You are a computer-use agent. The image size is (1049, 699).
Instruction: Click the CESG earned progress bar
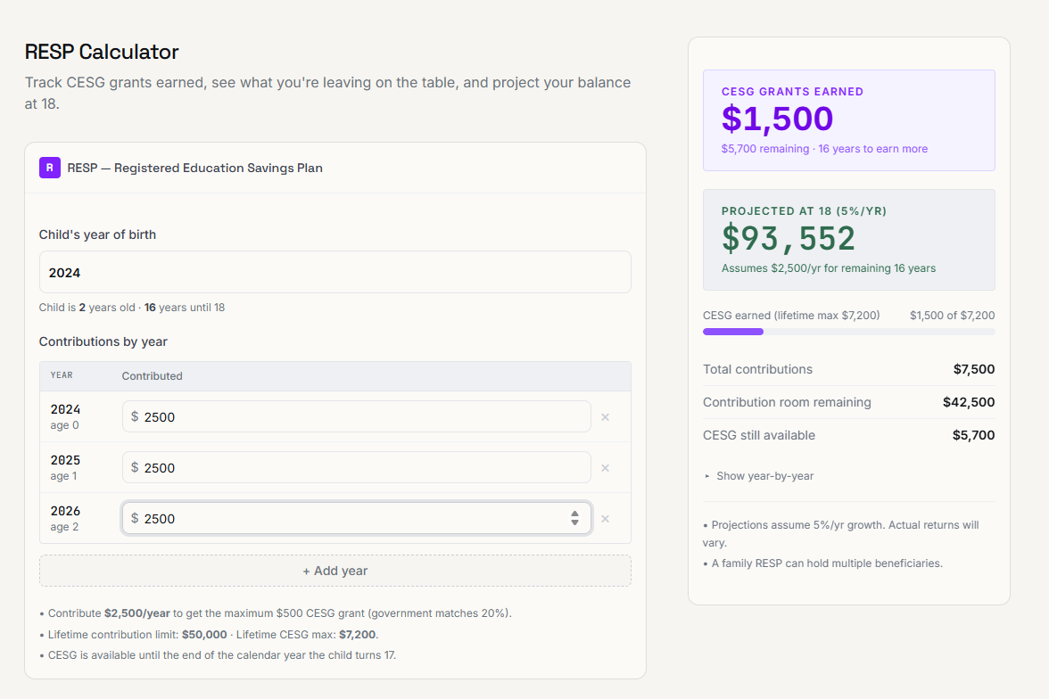coord(849,332)
